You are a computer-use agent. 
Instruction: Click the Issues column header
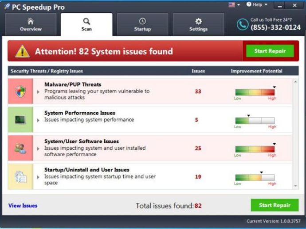point(198,71)
